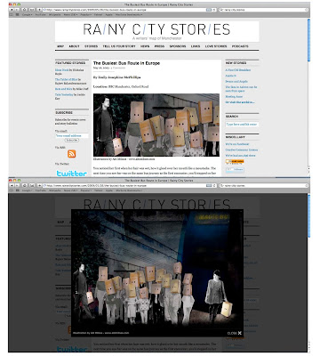Open the LINKS navigation item

(x=196, y=46)
